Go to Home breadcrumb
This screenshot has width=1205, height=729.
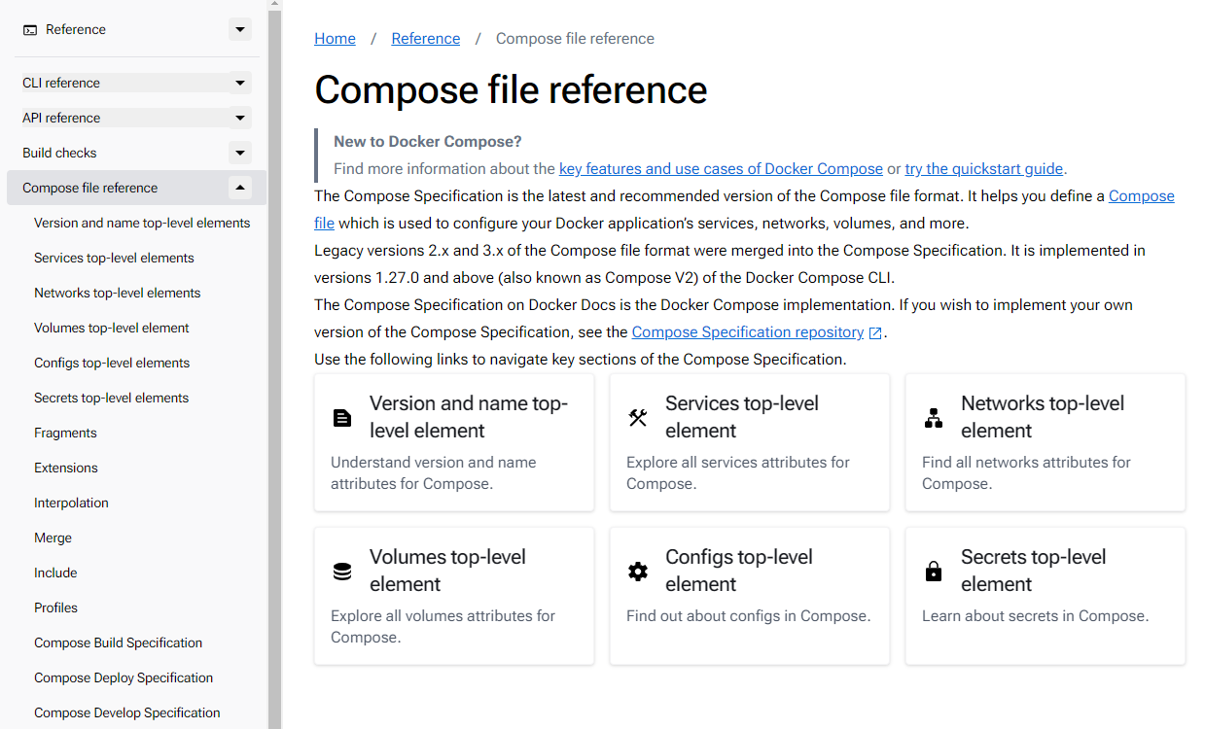tap(335, 39)
